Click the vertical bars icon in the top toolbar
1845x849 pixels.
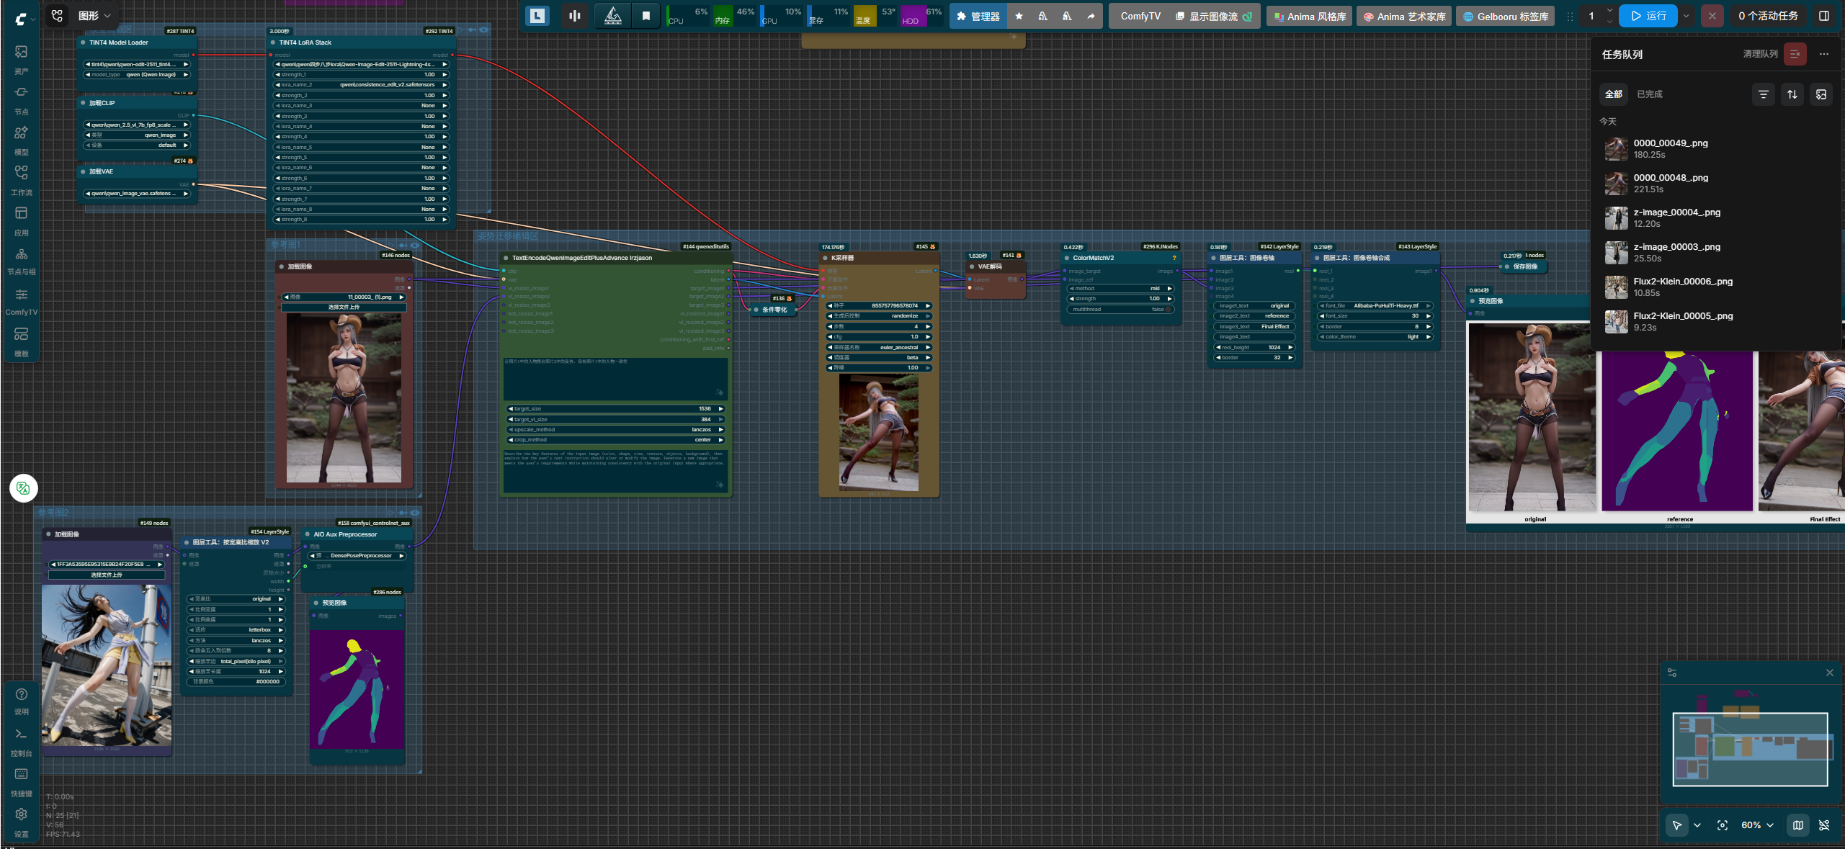coord(574,16)
